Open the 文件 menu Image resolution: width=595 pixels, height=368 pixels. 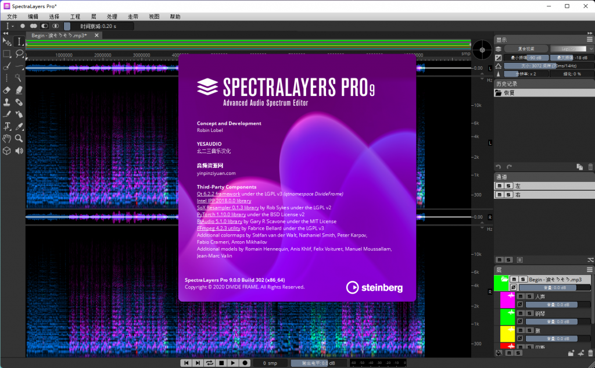pos(12,17)
